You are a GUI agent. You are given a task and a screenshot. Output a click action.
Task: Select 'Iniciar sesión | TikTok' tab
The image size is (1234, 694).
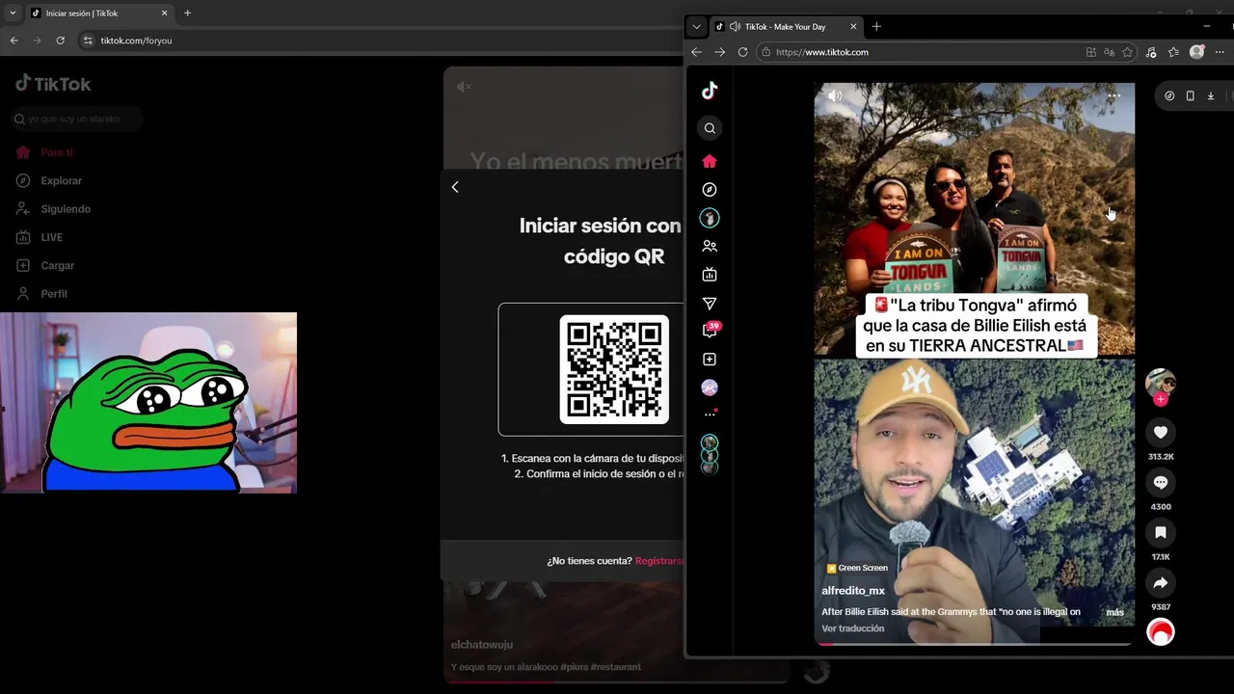(99, 13)
